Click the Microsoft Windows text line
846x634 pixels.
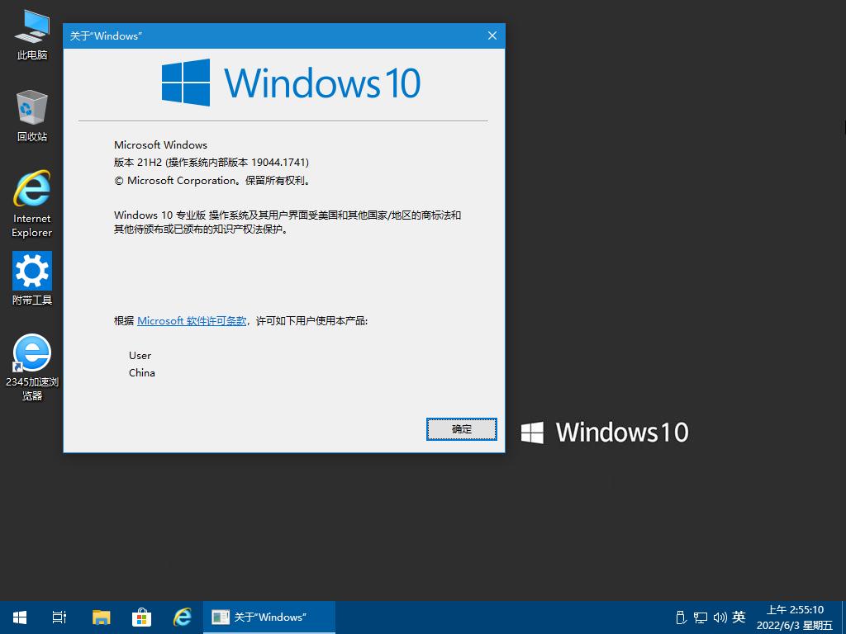[161, 144]
